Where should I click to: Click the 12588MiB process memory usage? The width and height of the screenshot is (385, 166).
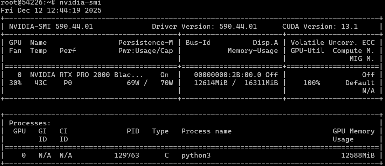[358, 155]
